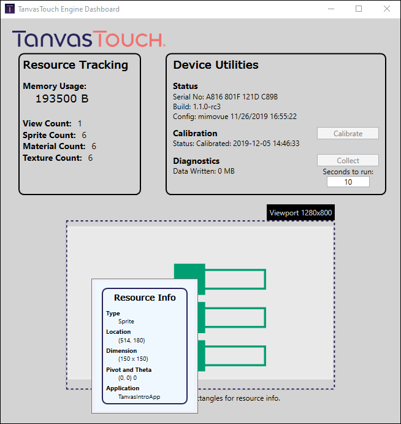
Task: Click the Calibrate button
Action: pos(348,133)
